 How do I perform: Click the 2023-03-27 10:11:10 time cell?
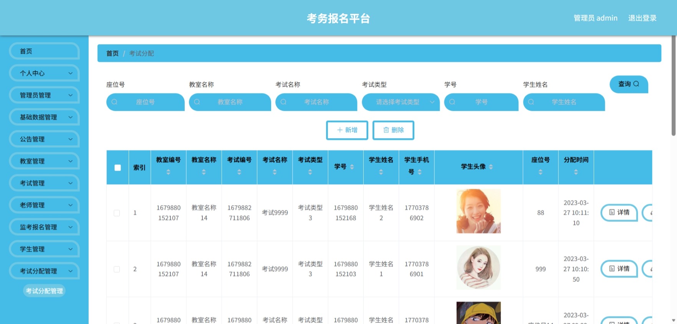click(x=576, y=213)
